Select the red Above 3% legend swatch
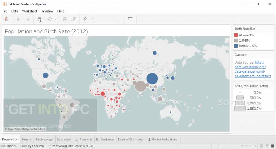 tap(236, 35)
